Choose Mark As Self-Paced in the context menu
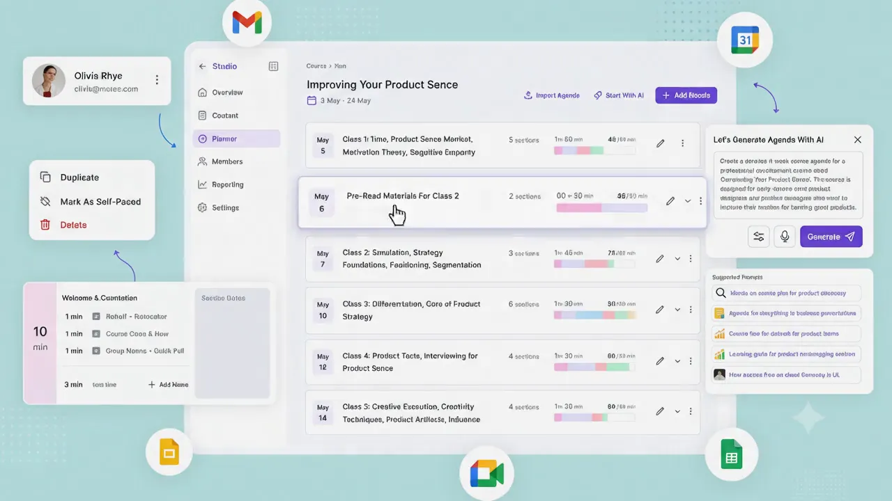892x501 pixels. tap(91, 202)
